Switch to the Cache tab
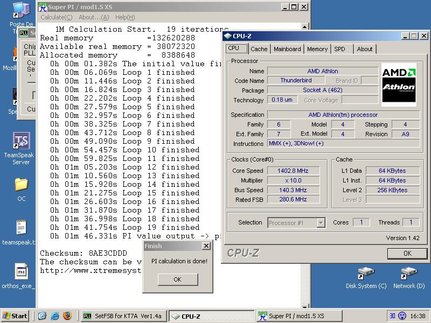The width and height of the screenshot is (431, 323). pyautogui.click(x=259, y=49)
